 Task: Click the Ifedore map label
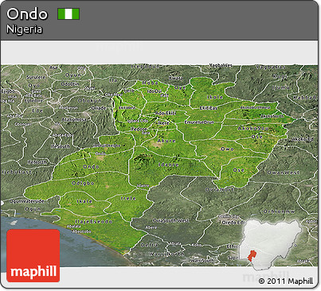coord(139,129)
